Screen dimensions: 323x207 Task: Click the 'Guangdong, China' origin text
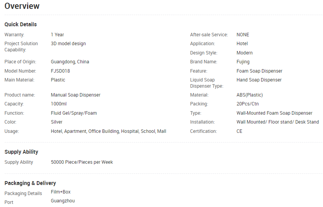(70, 62)
